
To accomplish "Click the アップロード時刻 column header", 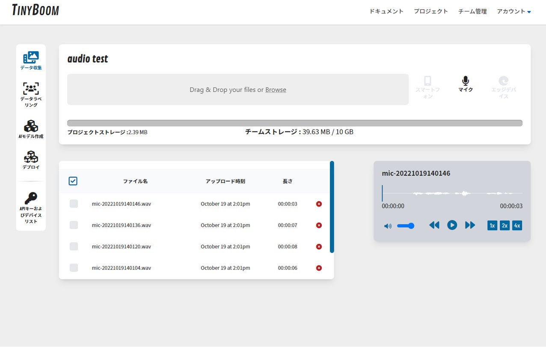I will pyautogui.click(x=225, y=181).
